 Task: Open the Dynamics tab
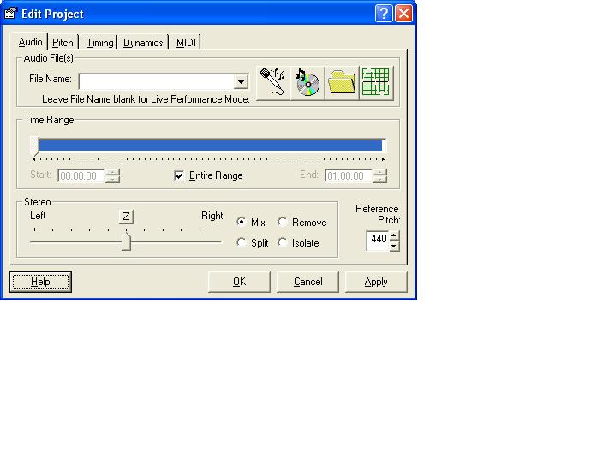pos(143,43)
